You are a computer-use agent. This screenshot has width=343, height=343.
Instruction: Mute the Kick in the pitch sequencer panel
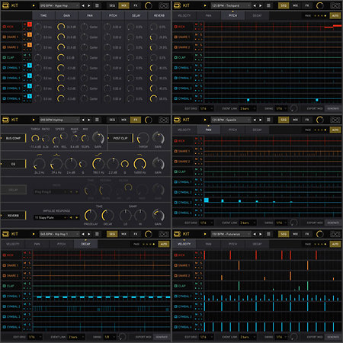[196, 24]
